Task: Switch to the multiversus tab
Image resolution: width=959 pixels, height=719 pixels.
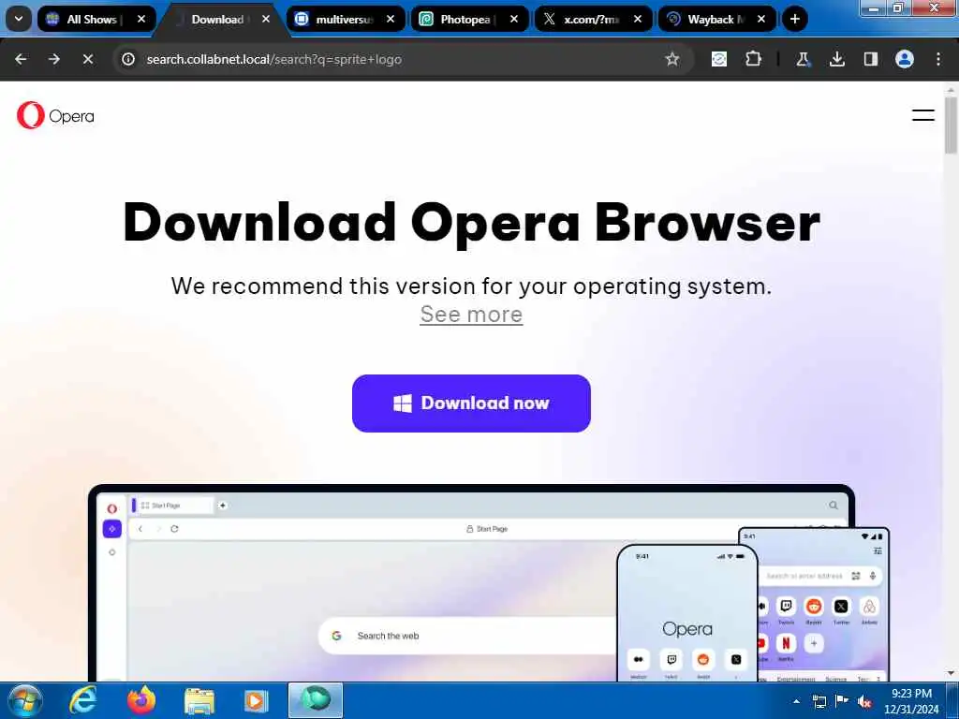Action: (x=345, y=19)
